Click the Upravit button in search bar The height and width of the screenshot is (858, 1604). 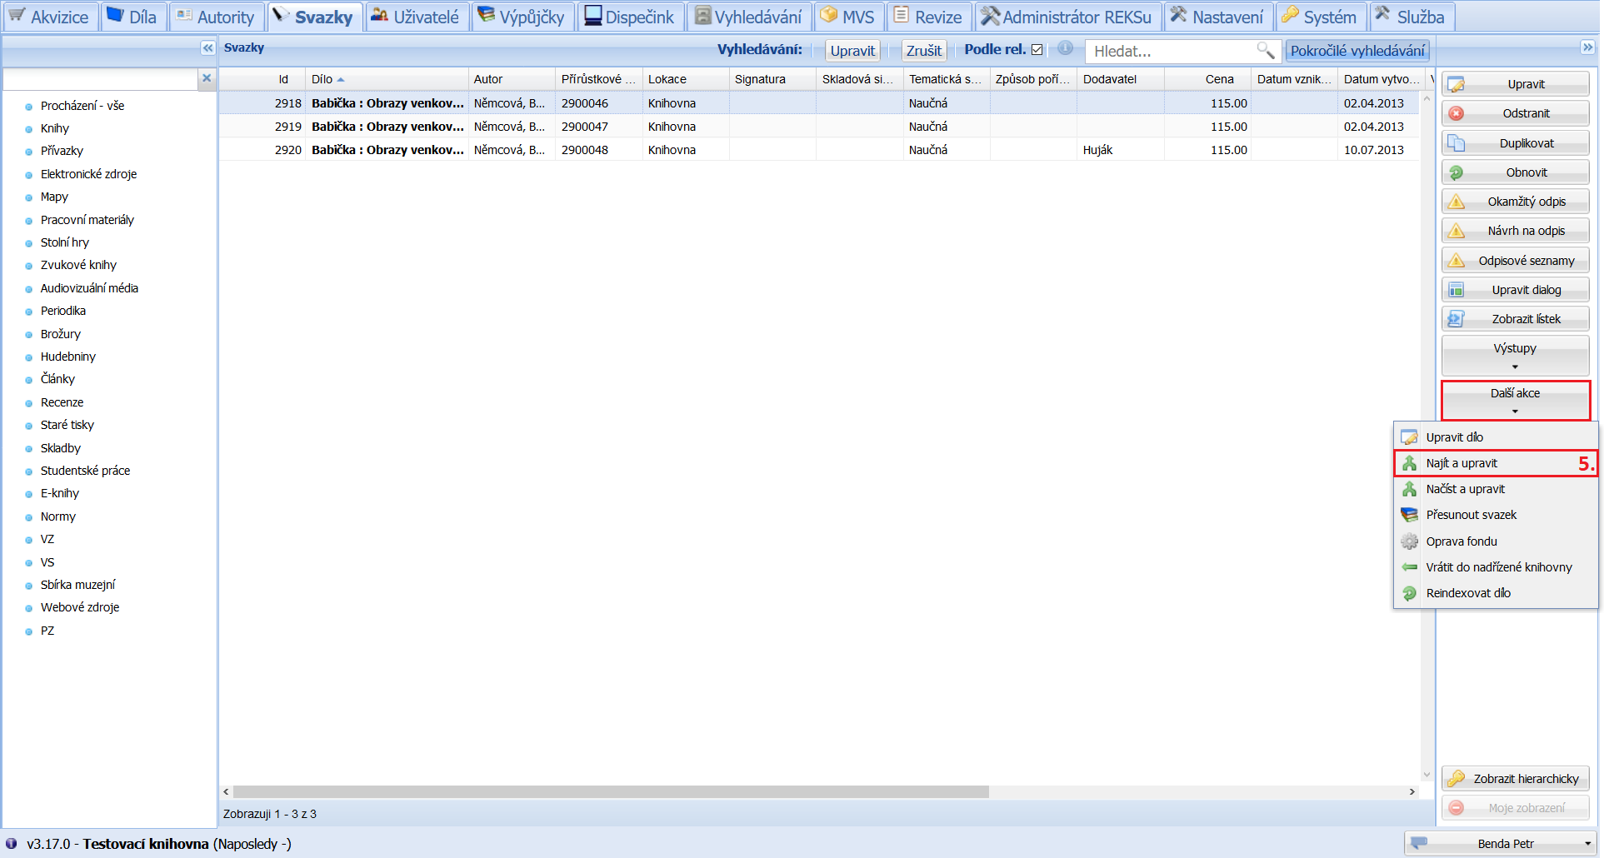[852, 51]
